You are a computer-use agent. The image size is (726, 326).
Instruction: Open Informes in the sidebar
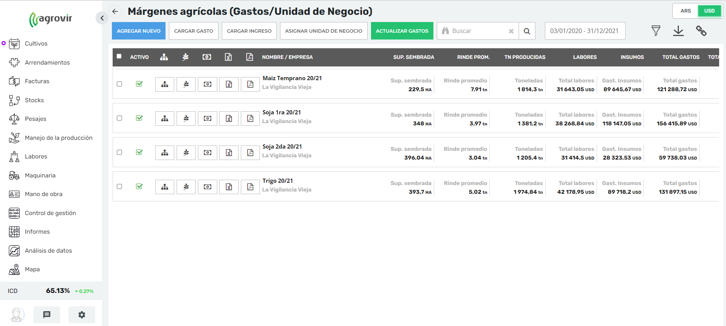point(37,232)
